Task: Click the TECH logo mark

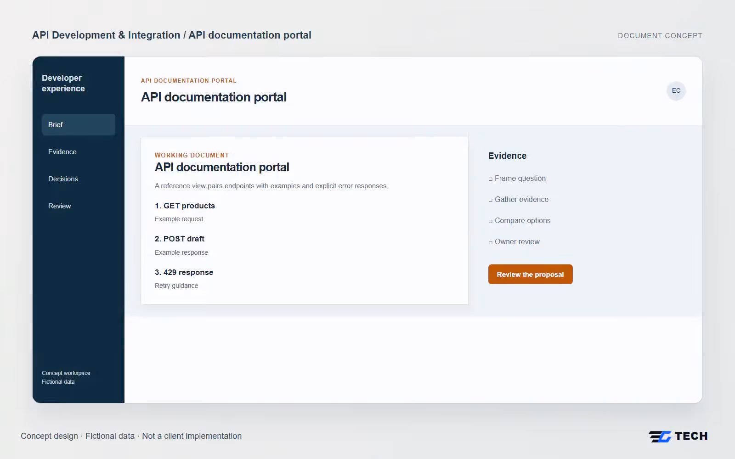Action: (678, 436)
